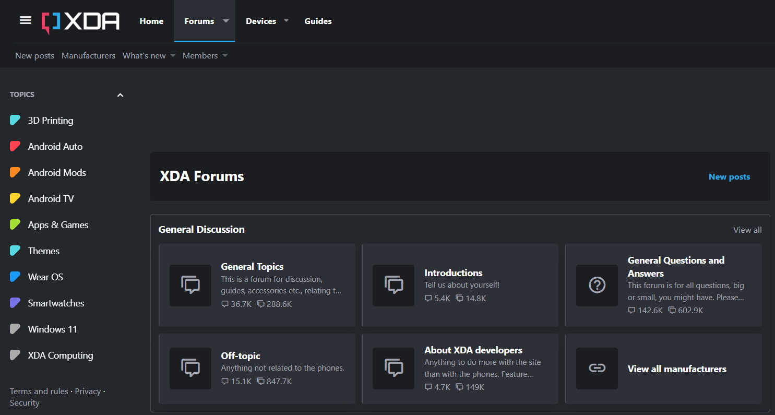Open the Guides navigation tab
Screen dimensions: 775x415
click(318, 21)
